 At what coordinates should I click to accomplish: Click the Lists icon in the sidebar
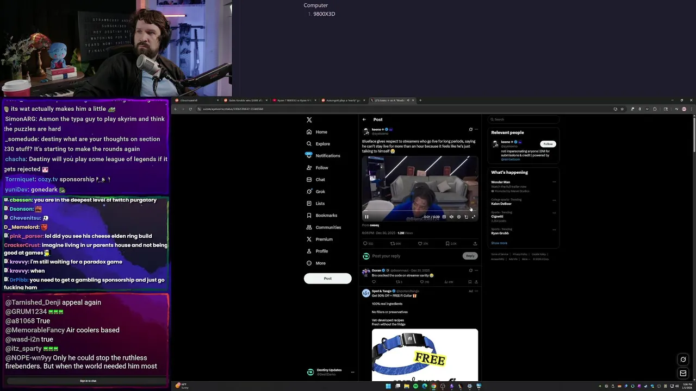(x=309, y=204)
